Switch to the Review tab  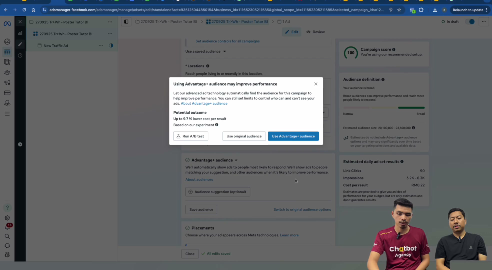tap(315, 32)
